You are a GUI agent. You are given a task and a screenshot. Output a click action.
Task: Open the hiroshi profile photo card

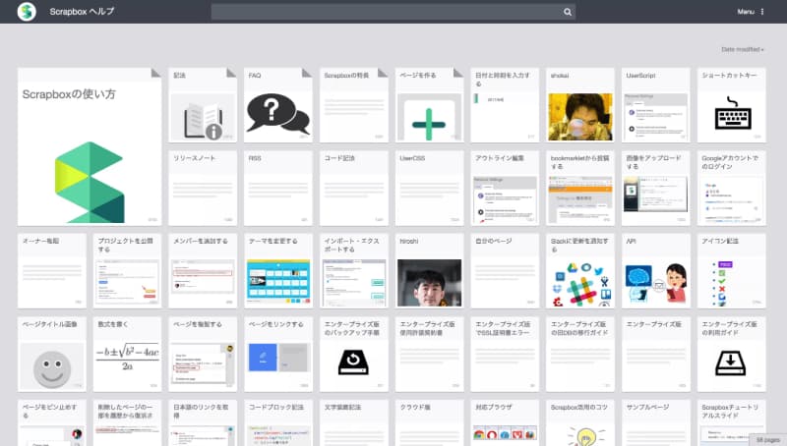429,270
